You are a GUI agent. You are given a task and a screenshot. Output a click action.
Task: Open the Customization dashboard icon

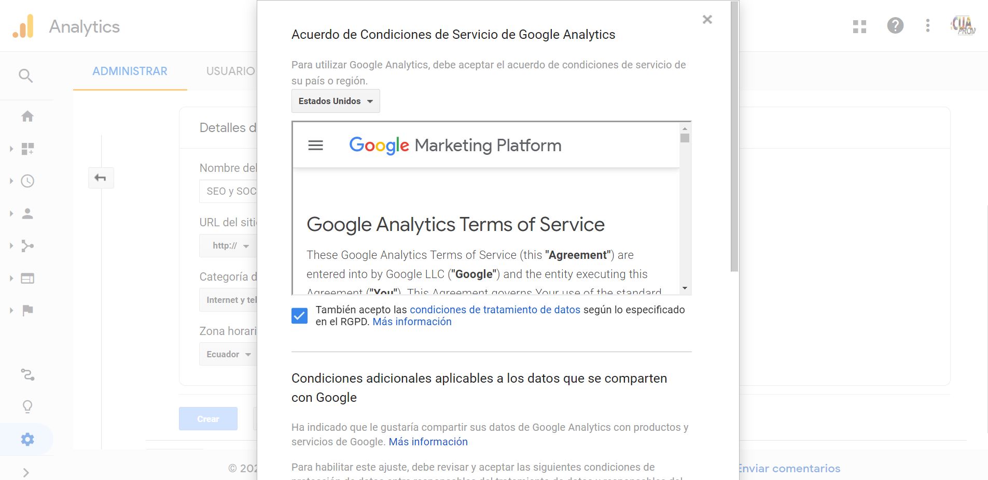pos(27,149)
